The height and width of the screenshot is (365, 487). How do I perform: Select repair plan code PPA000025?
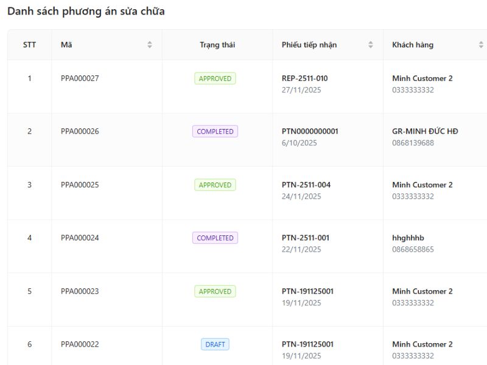pyautogui.click(x=80, y=185)
